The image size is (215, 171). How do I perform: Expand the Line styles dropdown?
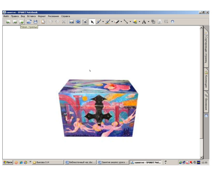[x=130, y=22]
